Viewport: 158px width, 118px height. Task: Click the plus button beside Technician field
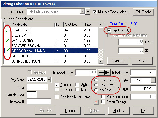88,12
